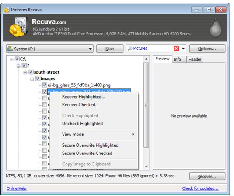The width and height of the screenshot is (234, 196).
Task: Select the images folder label
Action: (x=48, y=79)
